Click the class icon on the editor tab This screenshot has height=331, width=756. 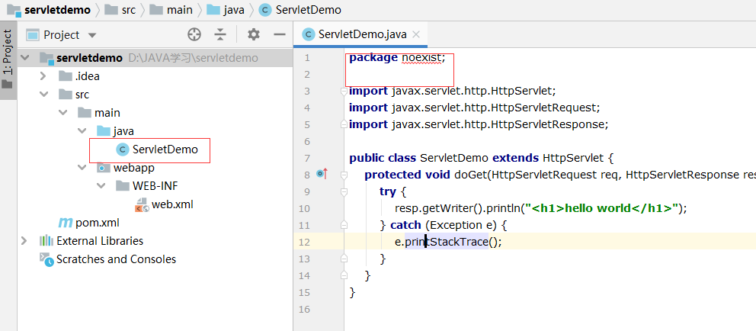pyautogui.click(x=308, y=34)
